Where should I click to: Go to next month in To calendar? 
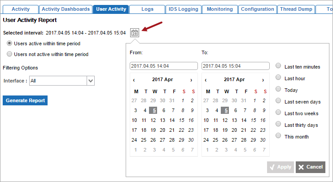263,80
